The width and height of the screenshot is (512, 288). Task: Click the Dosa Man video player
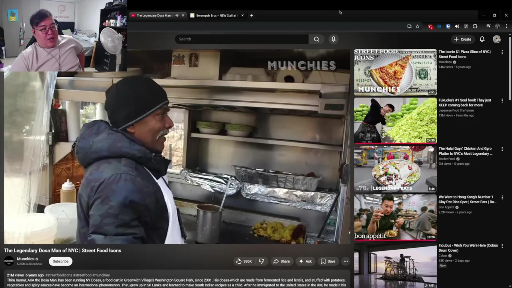177,146
